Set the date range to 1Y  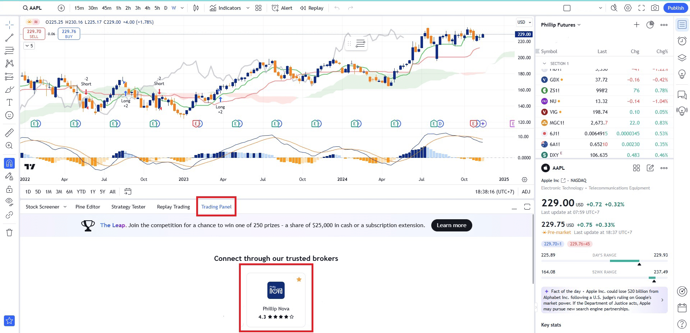[x=93, y=192]
